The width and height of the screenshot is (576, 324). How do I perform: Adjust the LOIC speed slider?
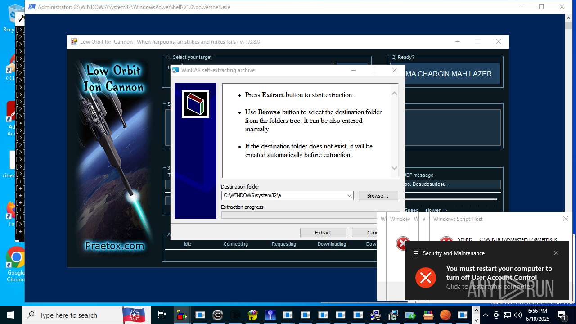451,199
